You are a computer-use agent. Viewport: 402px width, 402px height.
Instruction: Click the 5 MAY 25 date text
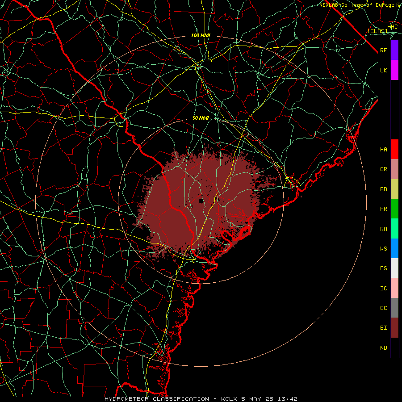(x=258, y=399)
